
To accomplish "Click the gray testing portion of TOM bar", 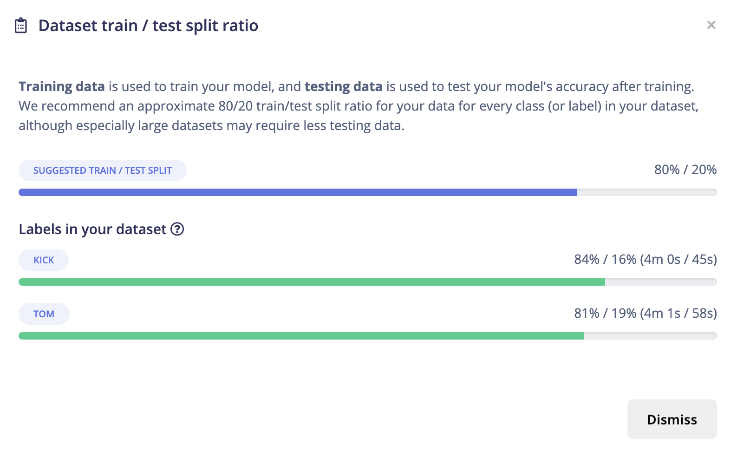I will (650, 336).
